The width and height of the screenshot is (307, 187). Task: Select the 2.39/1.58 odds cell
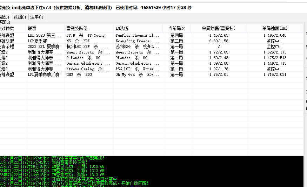[219, 41]
